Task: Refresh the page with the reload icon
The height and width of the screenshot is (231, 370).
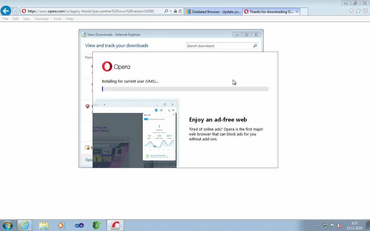Action: (x=180, y=11)
